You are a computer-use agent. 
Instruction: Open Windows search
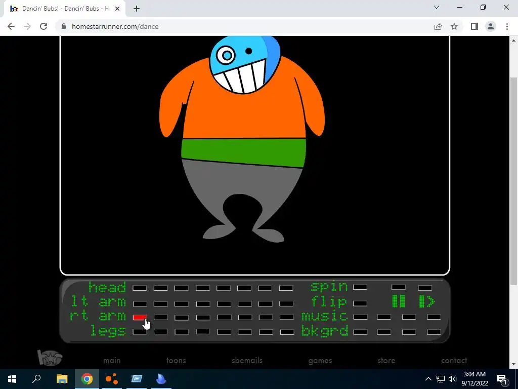coord(36,379)
